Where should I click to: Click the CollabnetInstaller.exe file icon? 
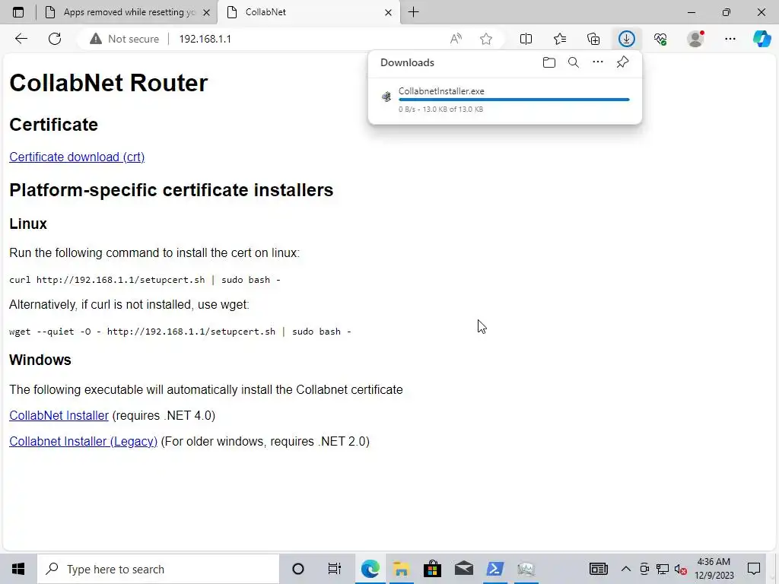pos(386,97)
